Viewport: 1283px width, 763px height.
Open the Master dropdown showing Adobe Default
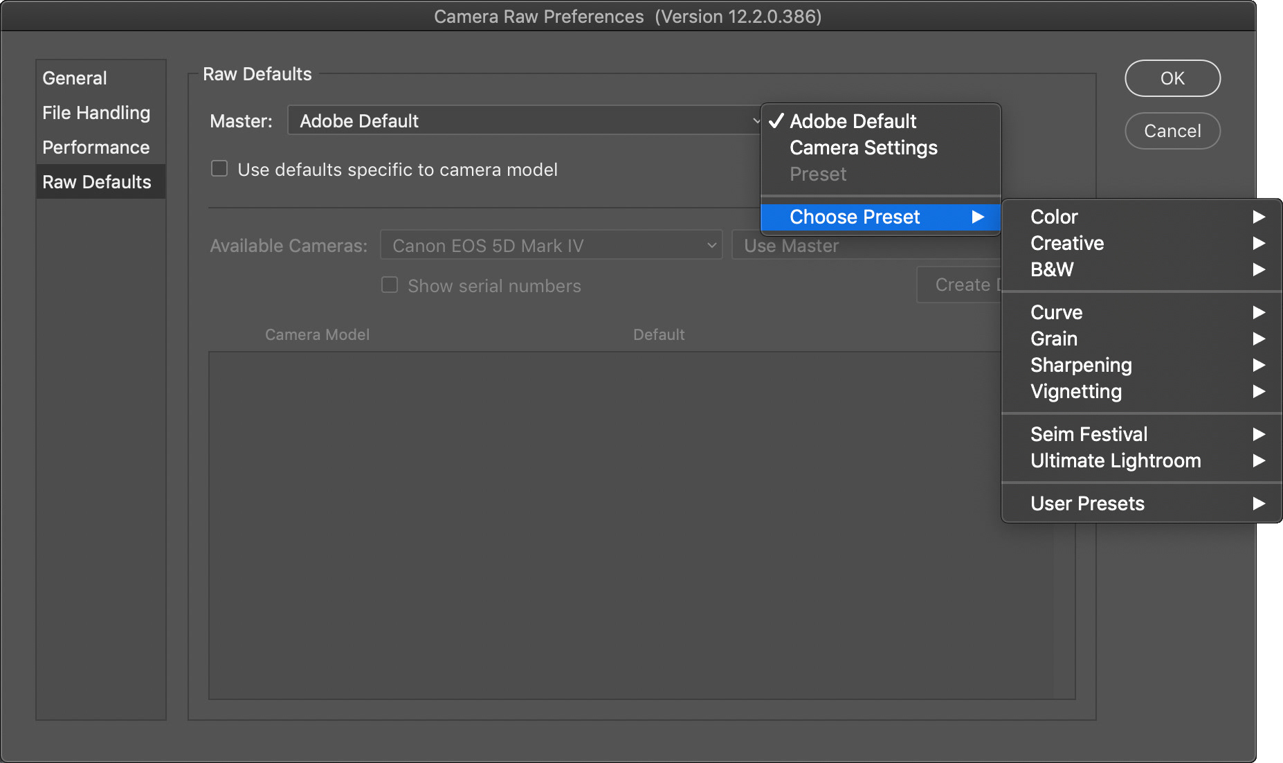coord(524,120)
